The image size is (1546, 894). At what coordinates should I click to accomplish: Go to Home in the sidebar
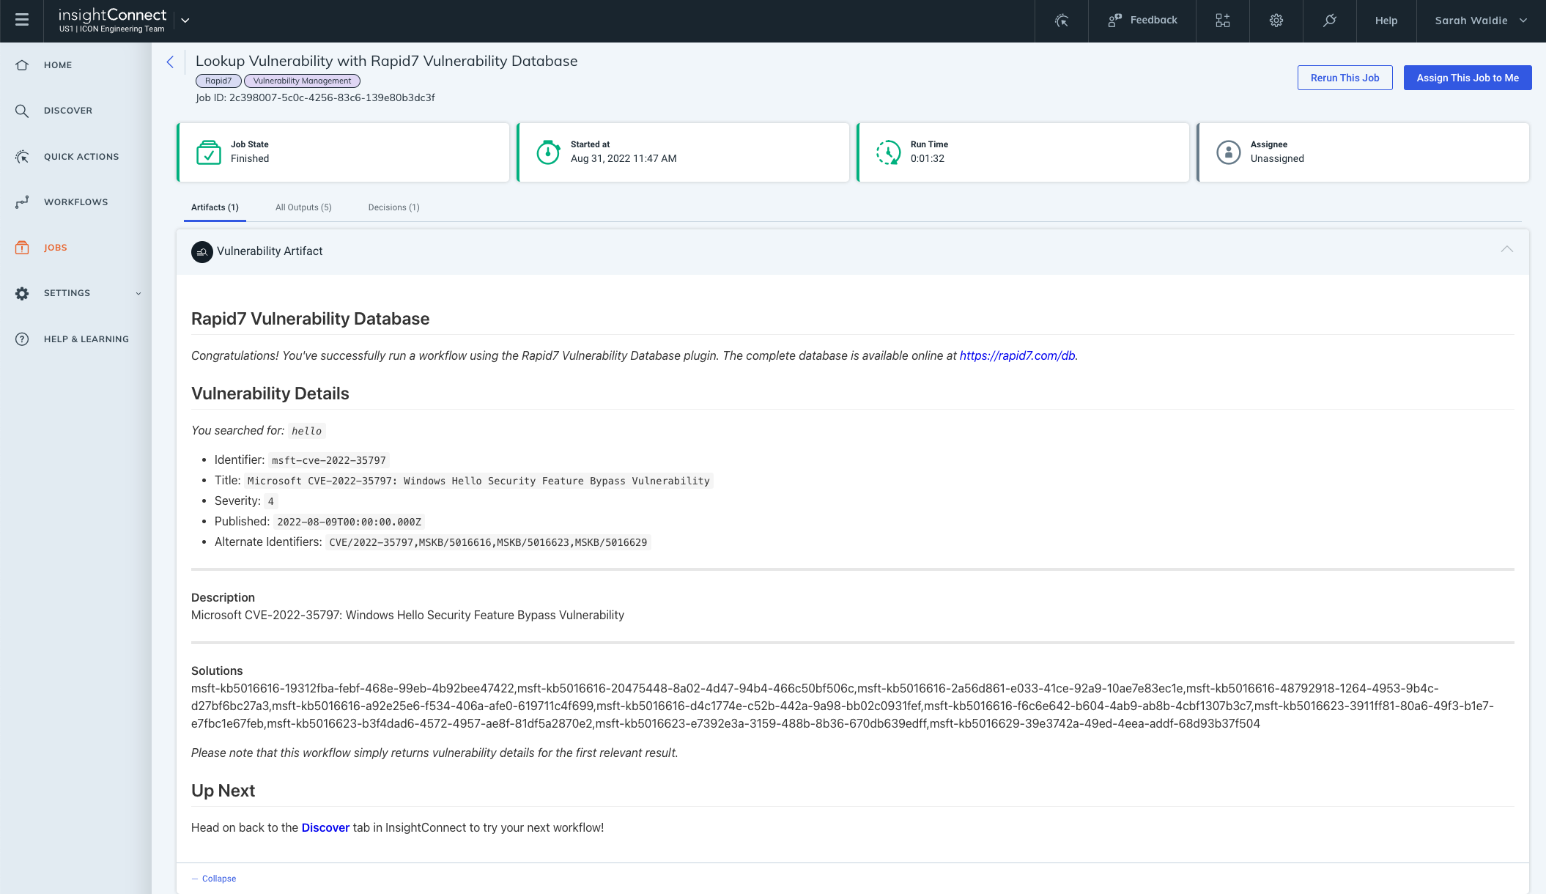pos(58,65)
